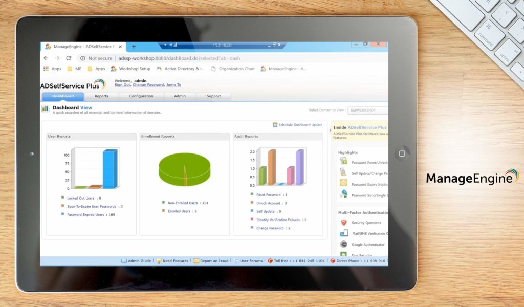Click the Sign Out link
Screen dimensions: 524x307
pos(122,85)
